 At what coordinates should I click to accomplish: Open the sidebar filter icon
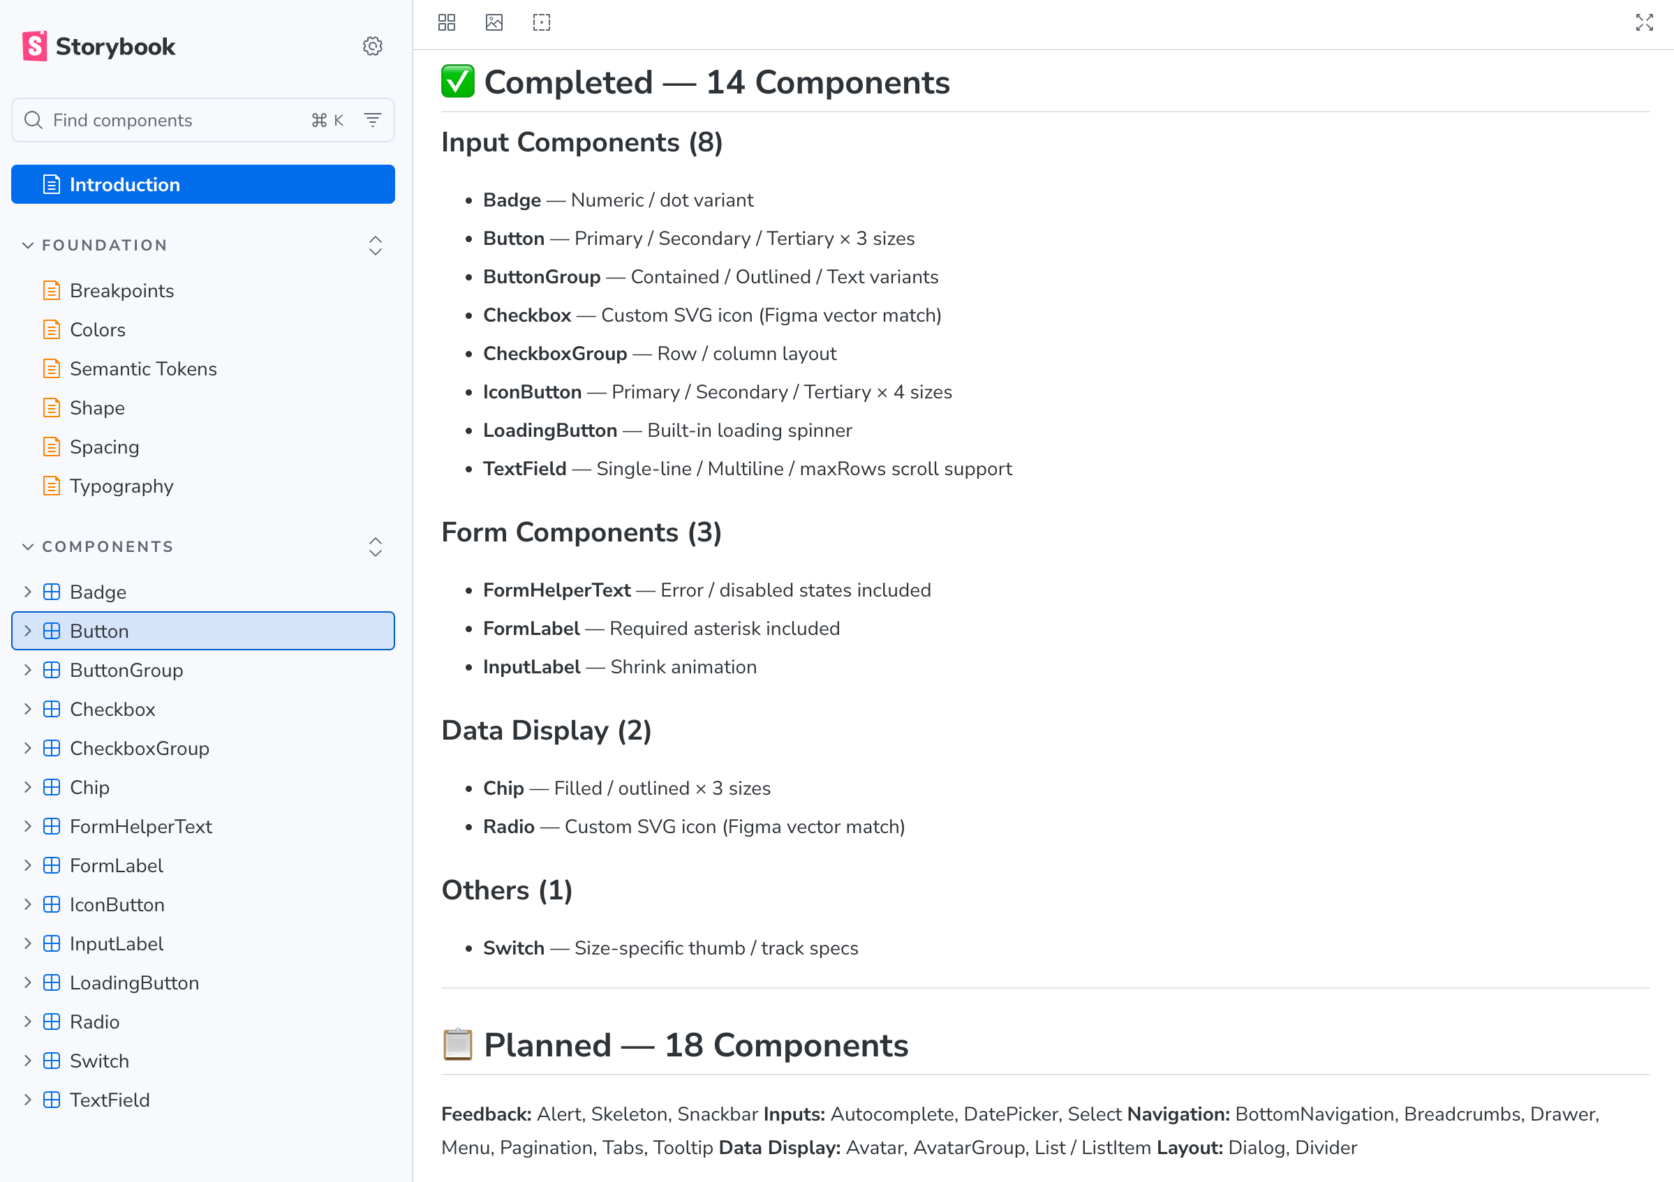point(373,120)
